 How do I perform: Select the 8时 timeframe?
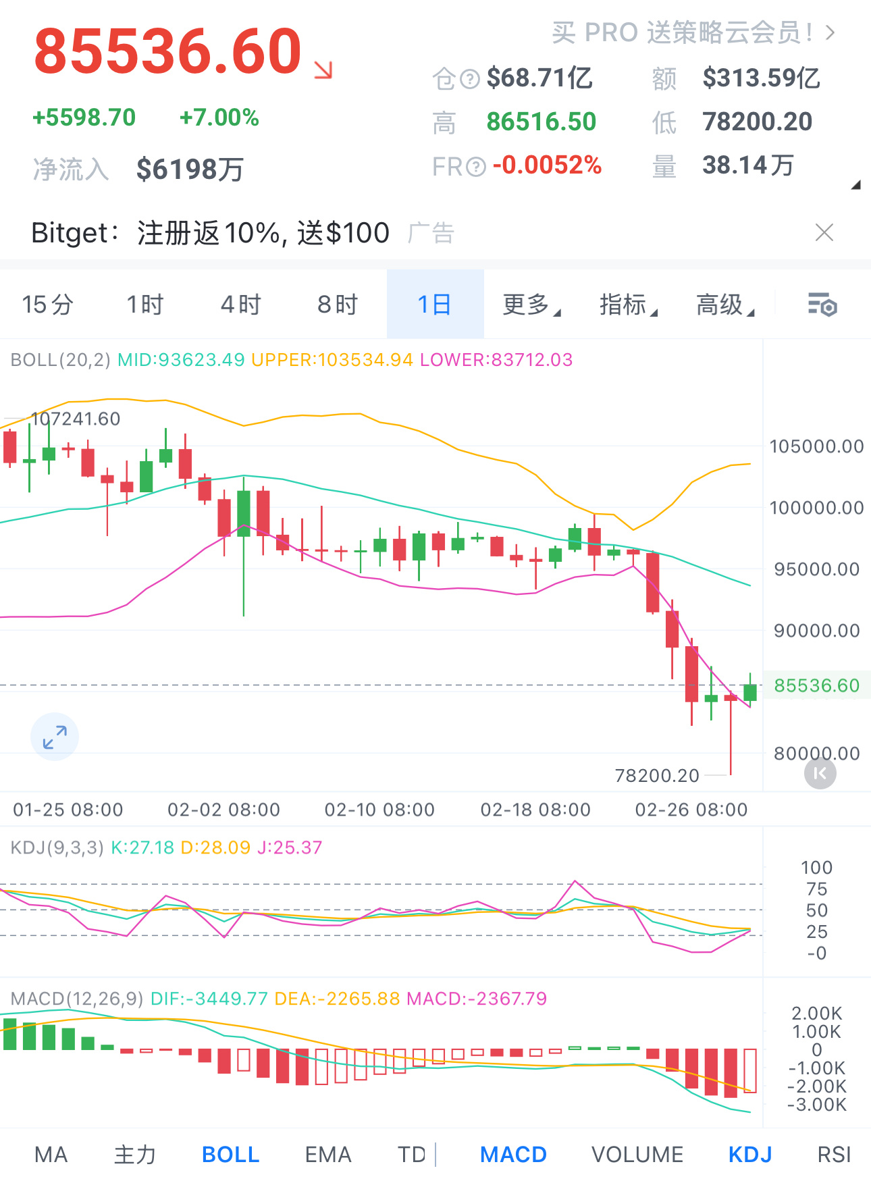tap(338, 305)
